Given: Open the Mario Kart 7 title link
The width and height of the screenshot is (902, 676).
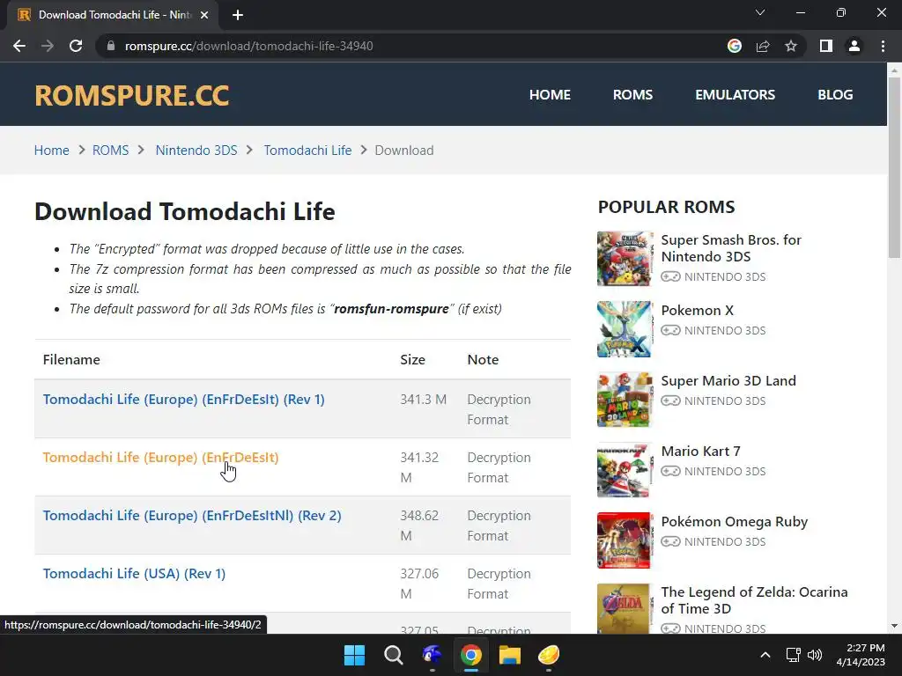Looking at the screenshot, I should [x=700, y=452].
